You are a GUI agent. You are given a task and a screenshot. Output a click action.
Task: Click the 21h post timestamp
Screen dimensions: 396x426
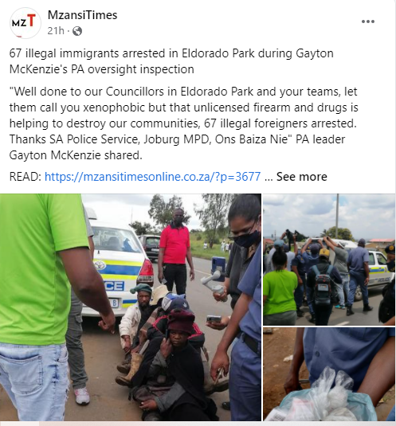pyautogui.click(x=56, y=31)
